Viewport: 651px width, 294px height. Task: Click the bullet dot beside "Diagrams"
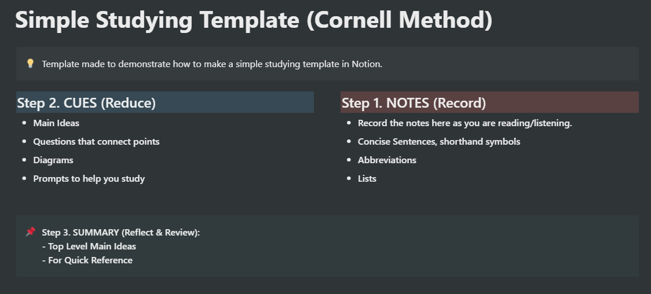tap(24, 160)
